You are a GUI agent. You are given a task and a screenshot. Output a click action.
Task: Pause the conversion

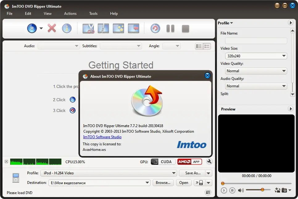[x=171, y=28]
